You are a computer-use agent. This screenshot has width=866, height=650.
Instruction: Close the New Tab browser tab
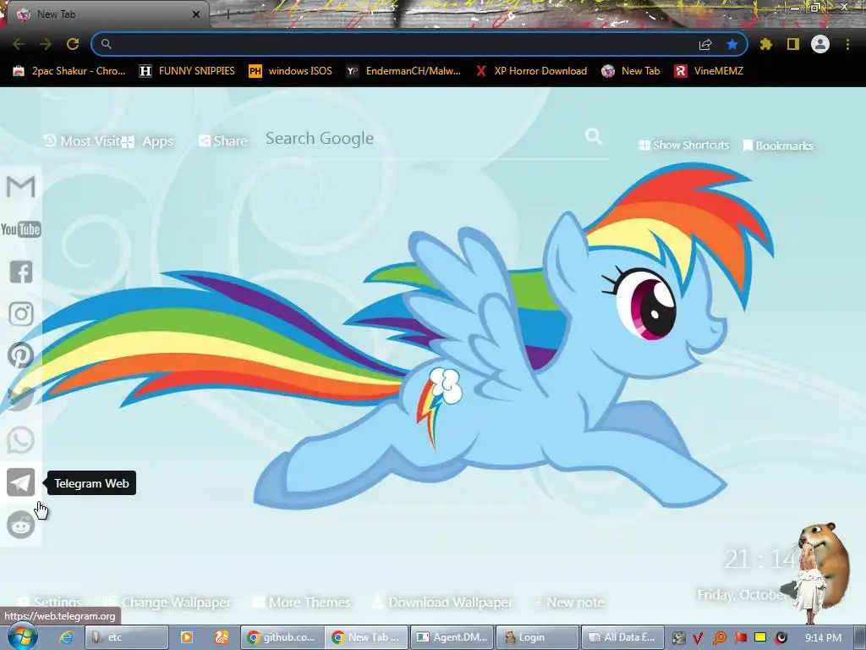[196, 14]
